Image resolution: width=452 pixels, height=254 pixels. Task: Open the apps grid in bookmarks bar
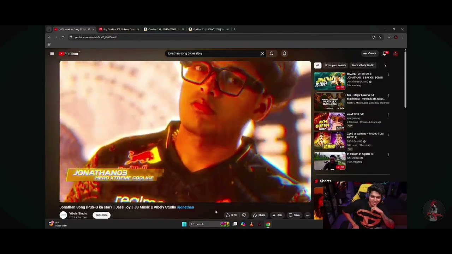coord(49,44)
